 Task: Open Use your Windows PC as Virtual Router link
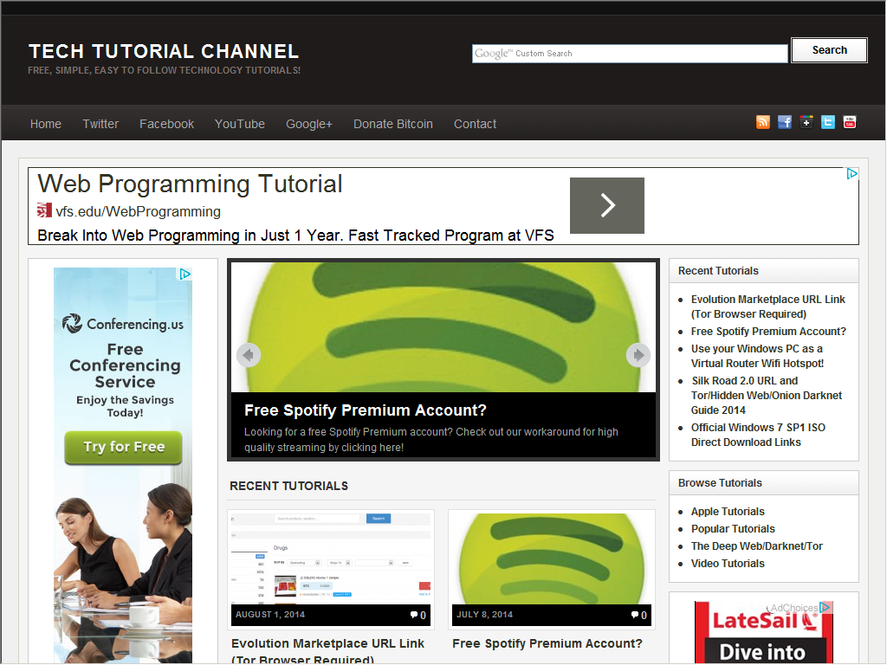(757, 356)
